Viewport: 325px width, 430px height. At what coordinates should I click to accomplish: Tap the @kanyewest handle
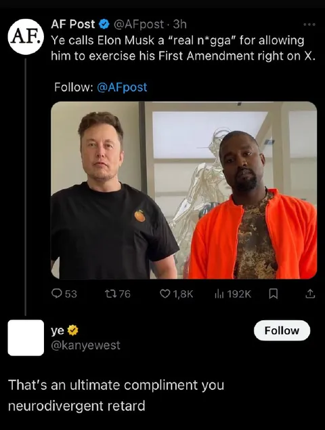click(86, 345)
